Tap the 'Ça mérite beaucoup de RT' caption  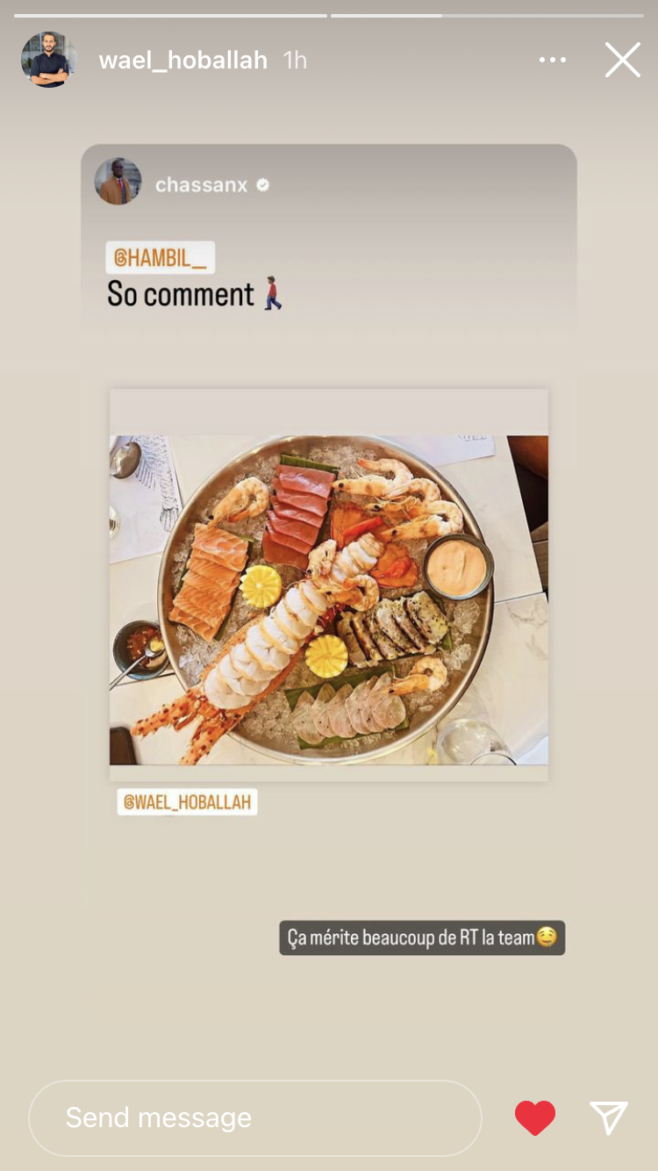pyautogui.click(x=411, y=938)
